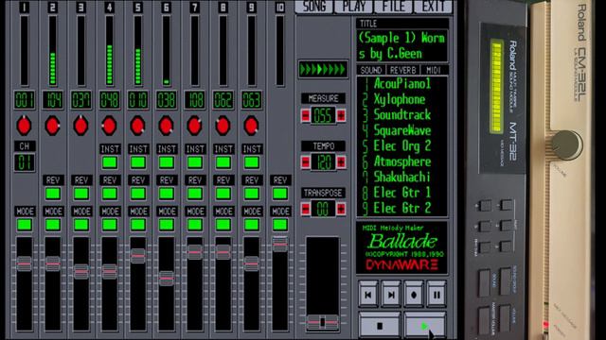Image resolution: width=606 pixels, height=340 pixels.
Task: Switch to the REVERB tab
Action: tap(402, 70)
